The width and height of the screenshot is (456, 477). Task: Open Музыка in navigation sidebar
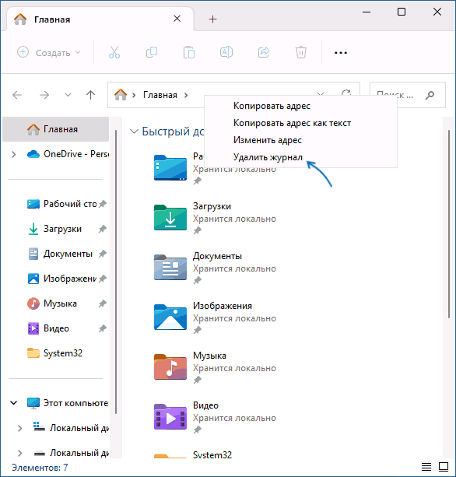(x=52, y=303)
